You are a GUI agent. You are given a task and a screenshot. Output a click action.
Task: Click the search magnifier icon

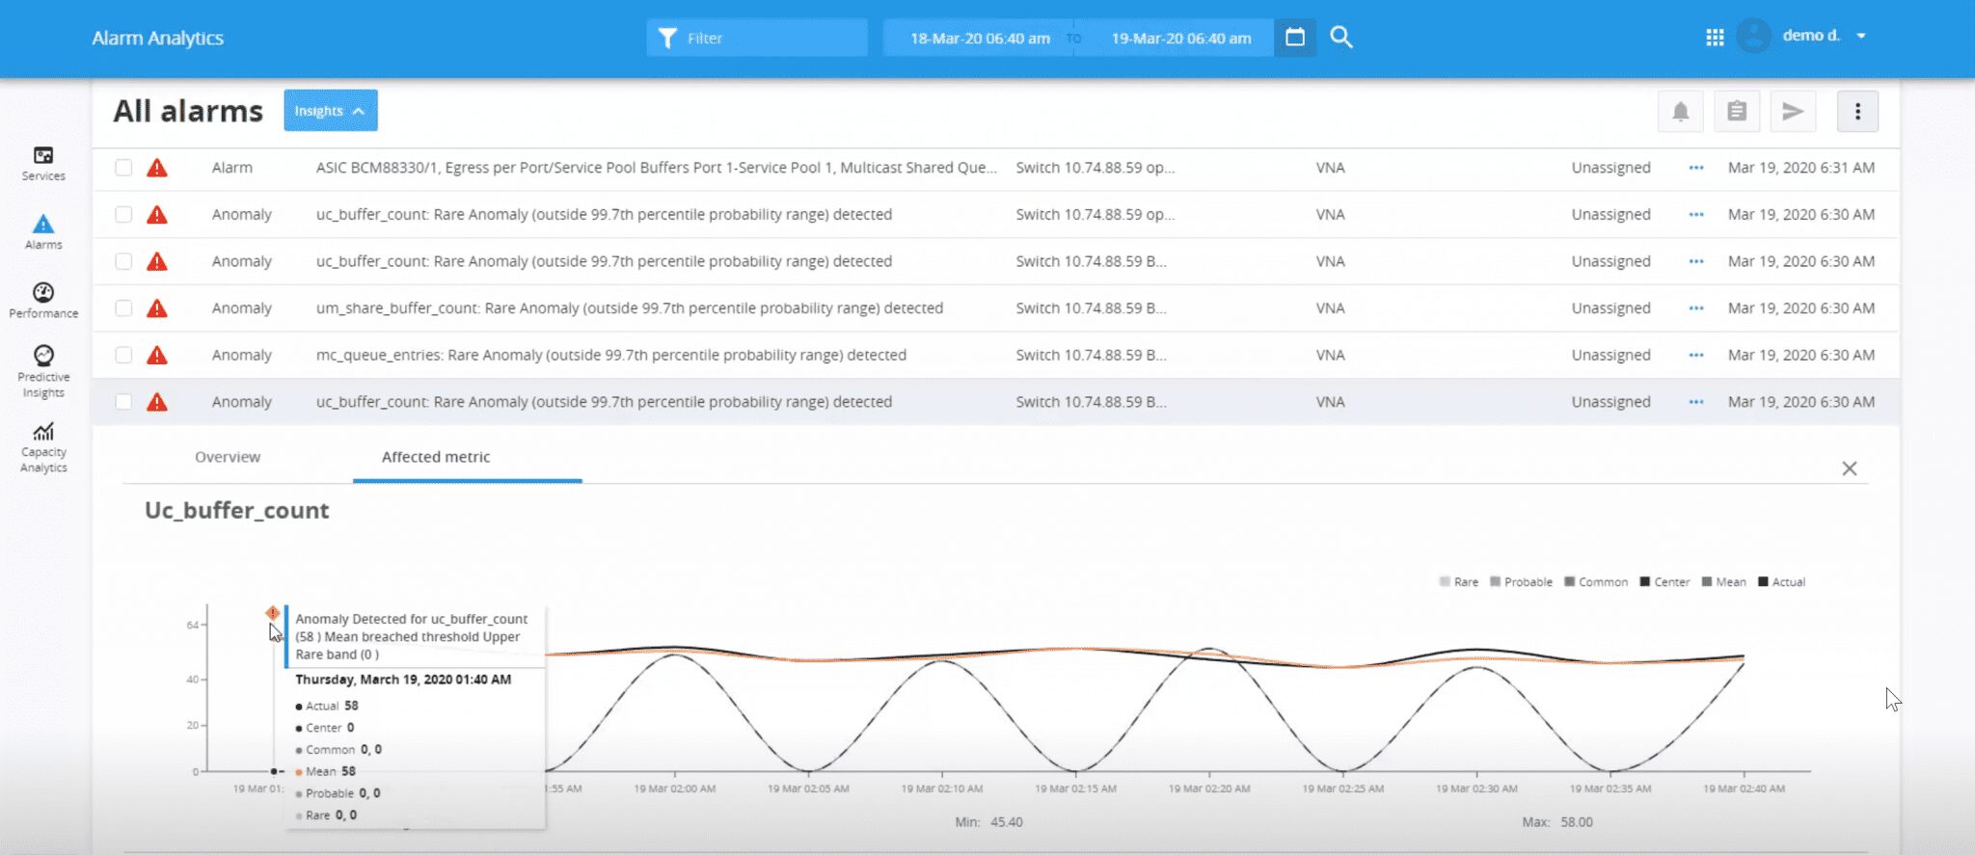1341,38
